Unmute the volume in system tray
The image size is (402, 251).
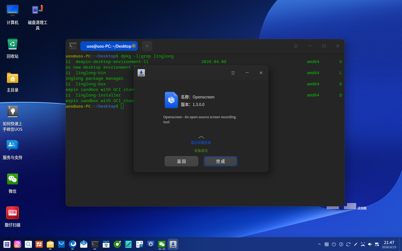(370, 244)
